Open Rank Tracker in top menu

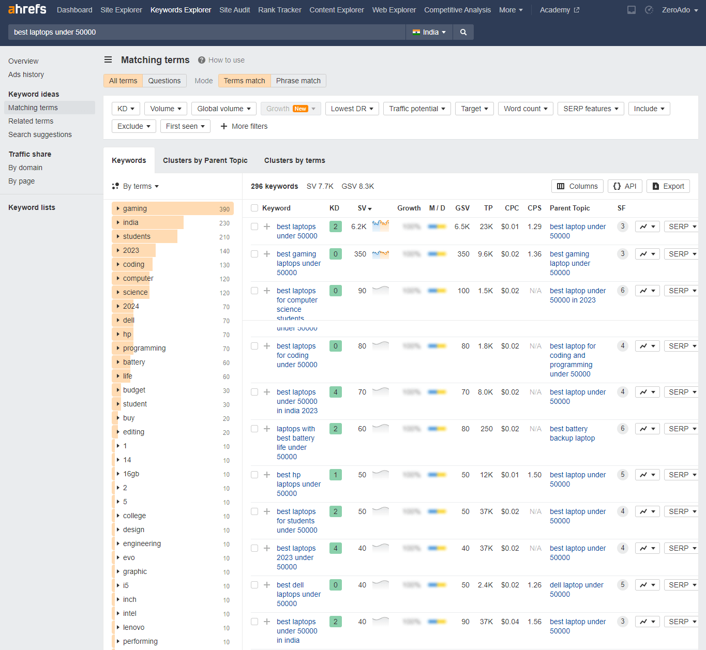(x=280, y=10)
